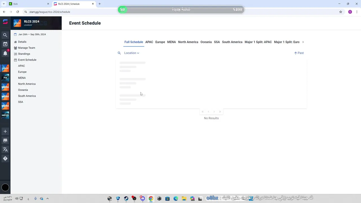Open the starred calendar events icon
This screenshot has width=361, height=203.
coord(5,44)
